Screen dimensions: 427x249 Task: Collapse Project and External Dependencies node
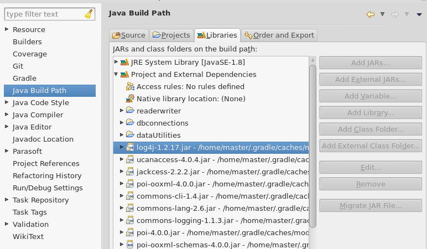point(116,74)
